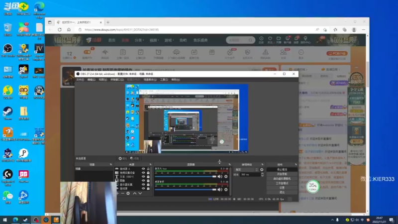Image resolution: width=398 pixels, height=224 pixels.
Task: Show hidden system tray icons chevron
Action: pos(332,220)
